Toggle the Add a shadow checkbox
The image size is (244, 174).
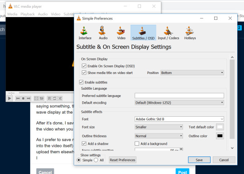tap(84, 143)
